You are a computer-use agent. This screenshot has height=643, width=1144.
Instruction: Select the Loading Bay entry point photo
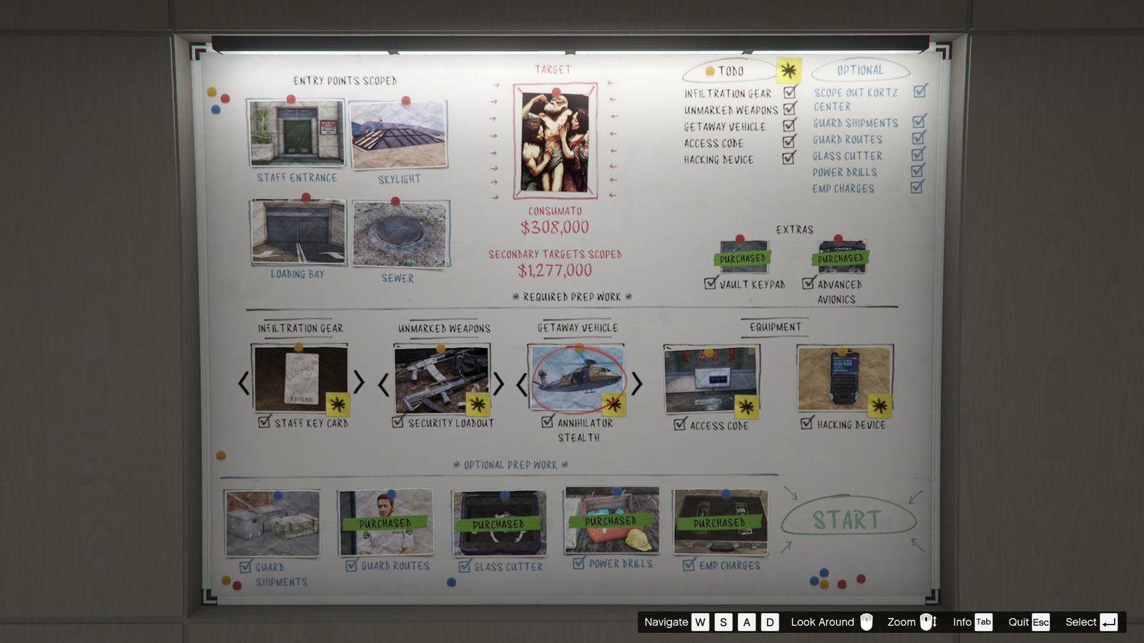298,232
